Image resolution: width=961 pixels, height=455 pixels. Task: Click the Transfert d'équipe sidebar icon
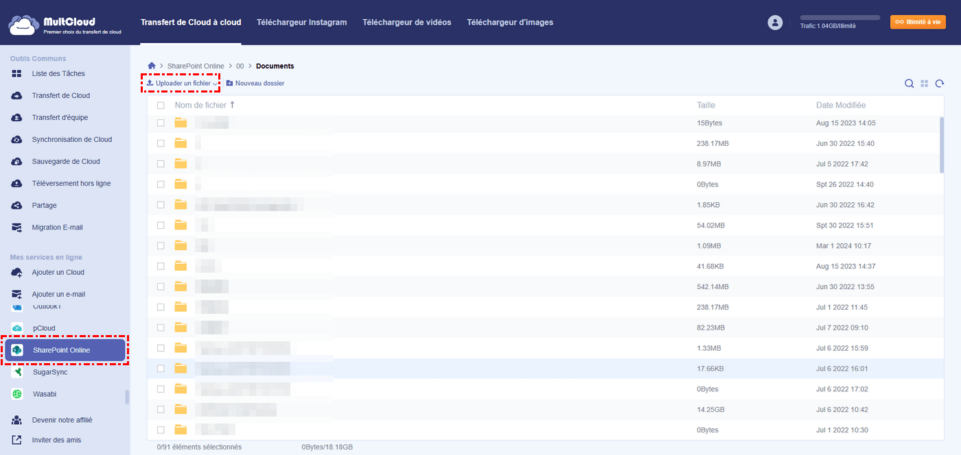point(17,117)
